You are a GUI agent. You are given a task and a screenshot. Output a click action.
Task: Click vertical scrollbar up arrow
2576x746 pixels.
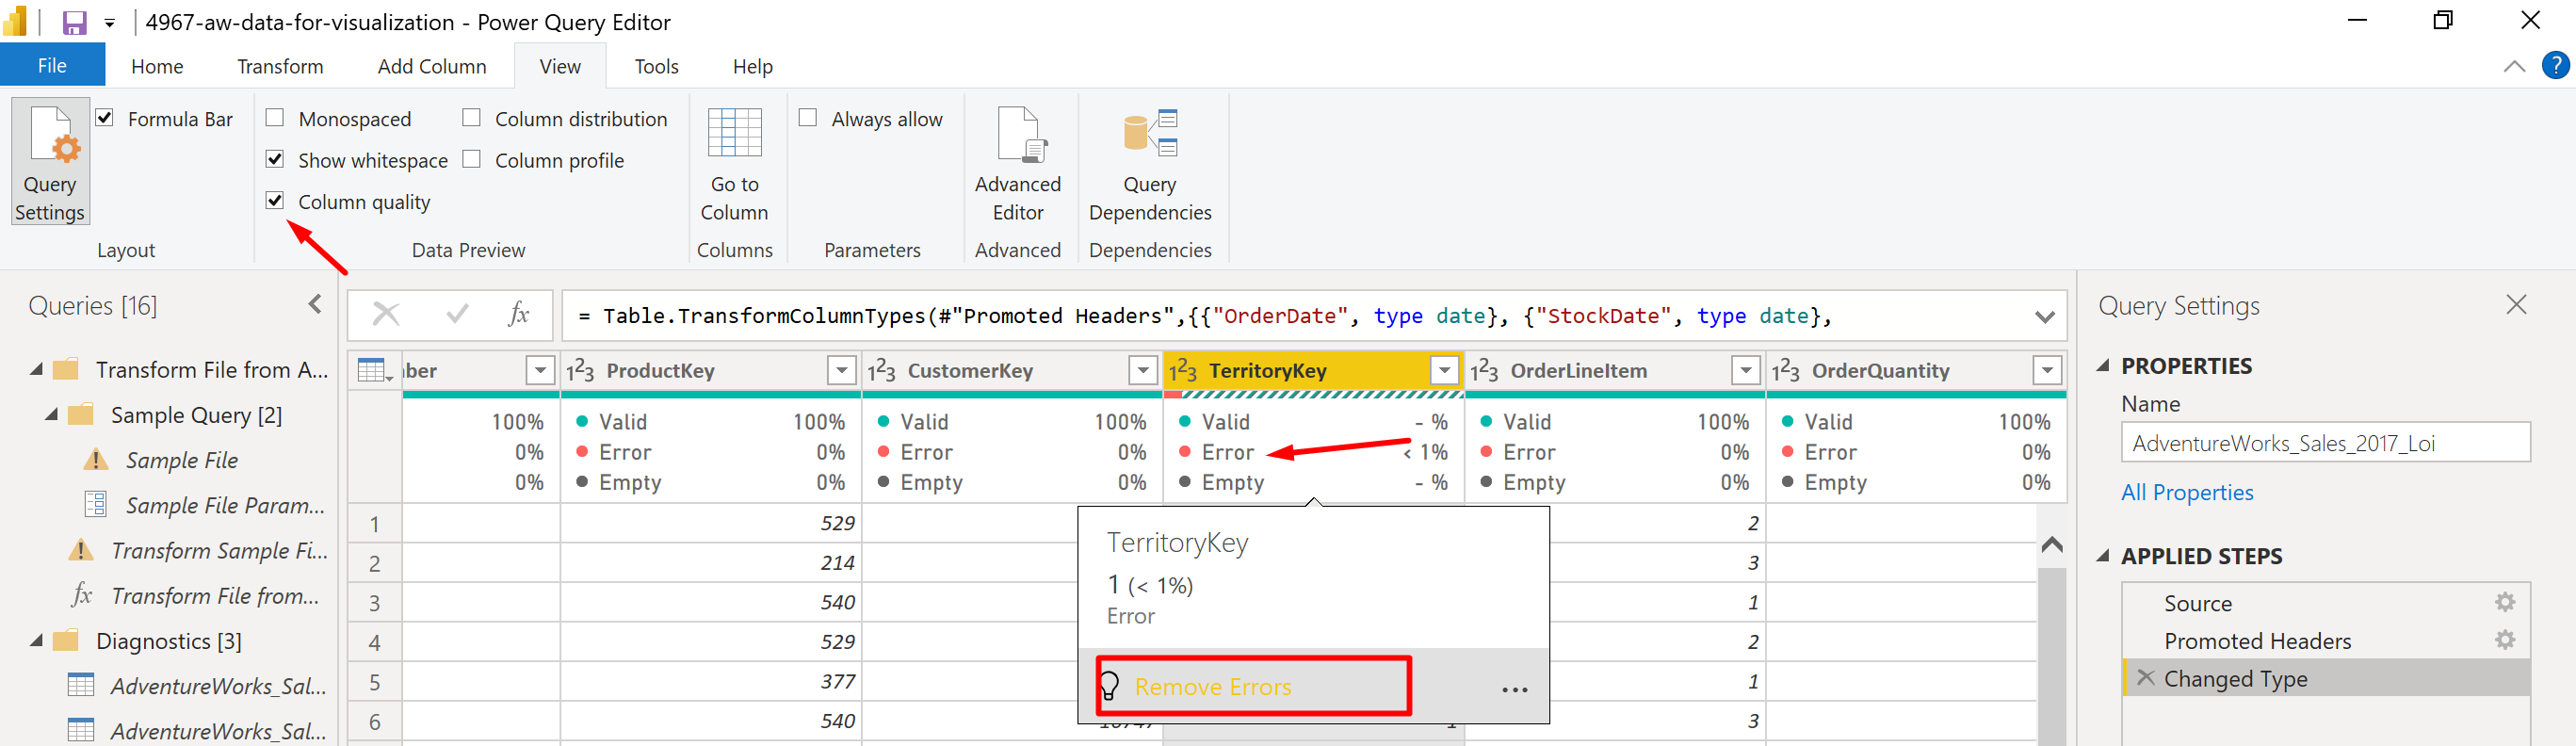click(x=2051, y=544)
